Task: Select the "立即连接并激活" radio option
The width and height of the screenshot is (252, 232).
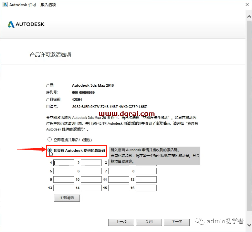Action: coord(49,140)
